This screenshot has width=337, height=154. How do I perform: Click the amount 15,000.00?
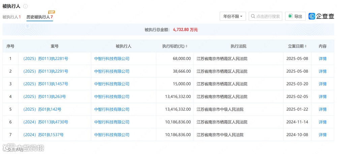(x=182, y=84)
